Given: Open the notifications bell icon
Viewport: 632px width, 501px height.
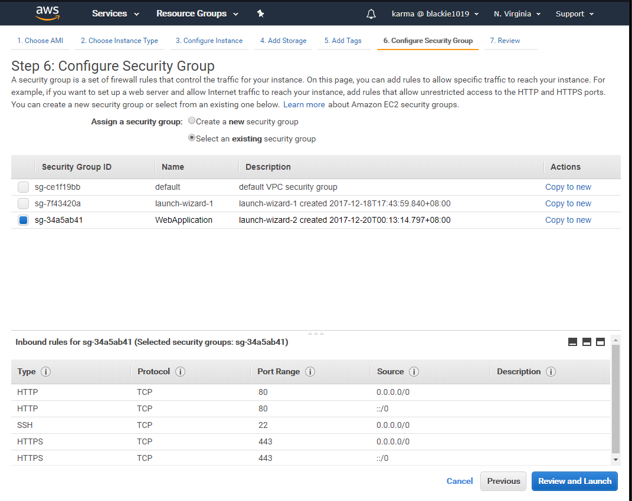Looking at the screenshot, I should click(x=371, y=14).
